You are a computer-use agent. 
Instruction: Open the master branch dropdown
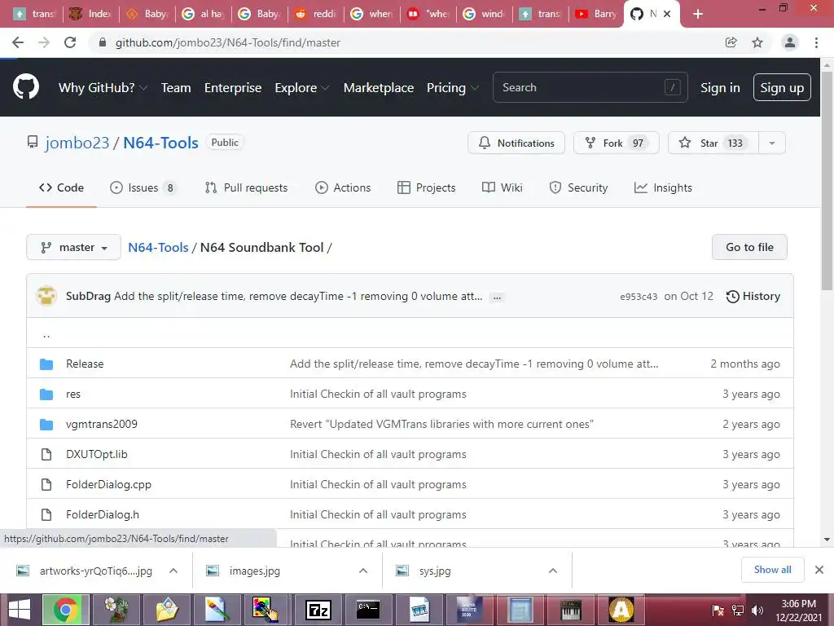(74, 248)
